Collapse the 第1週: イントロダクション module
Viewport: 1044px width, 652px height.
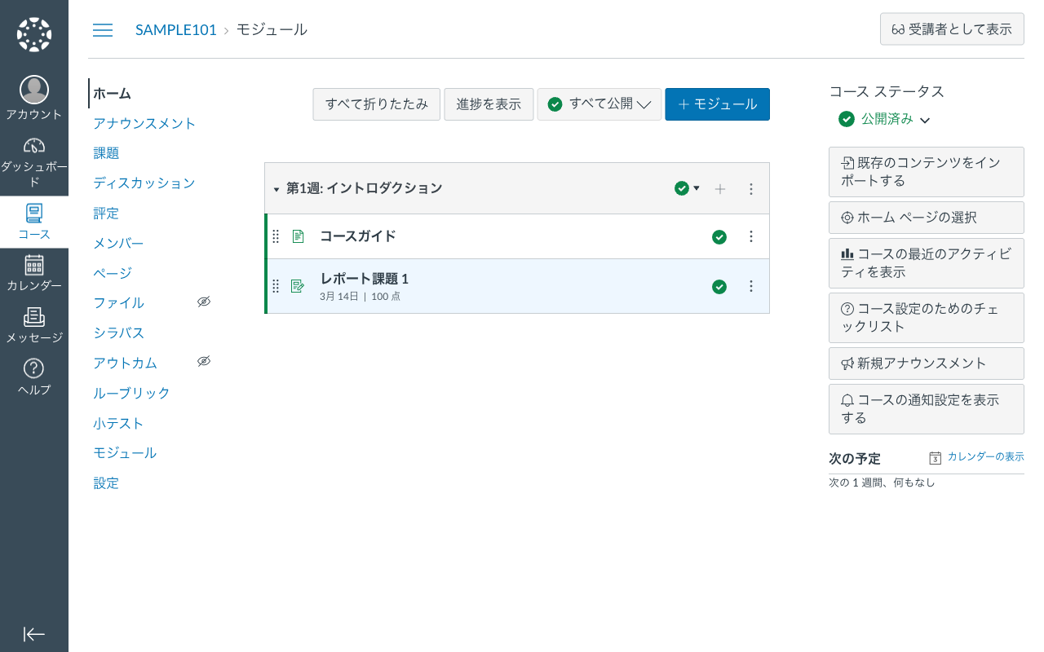click(276, 188)
